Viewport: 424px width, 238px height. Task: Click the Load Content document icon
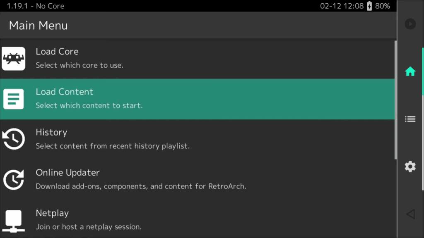click(14, 99)
